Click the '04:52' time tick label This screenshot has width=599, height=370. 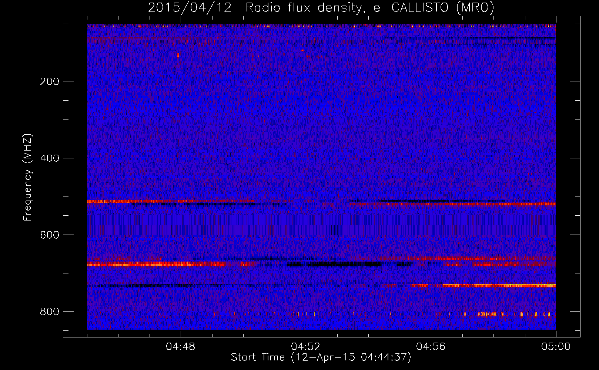(x=306, y=347)
